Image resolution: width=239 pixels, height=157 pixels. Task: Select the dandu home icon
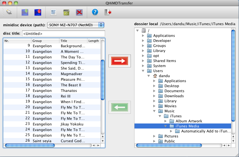coord(155,76)
